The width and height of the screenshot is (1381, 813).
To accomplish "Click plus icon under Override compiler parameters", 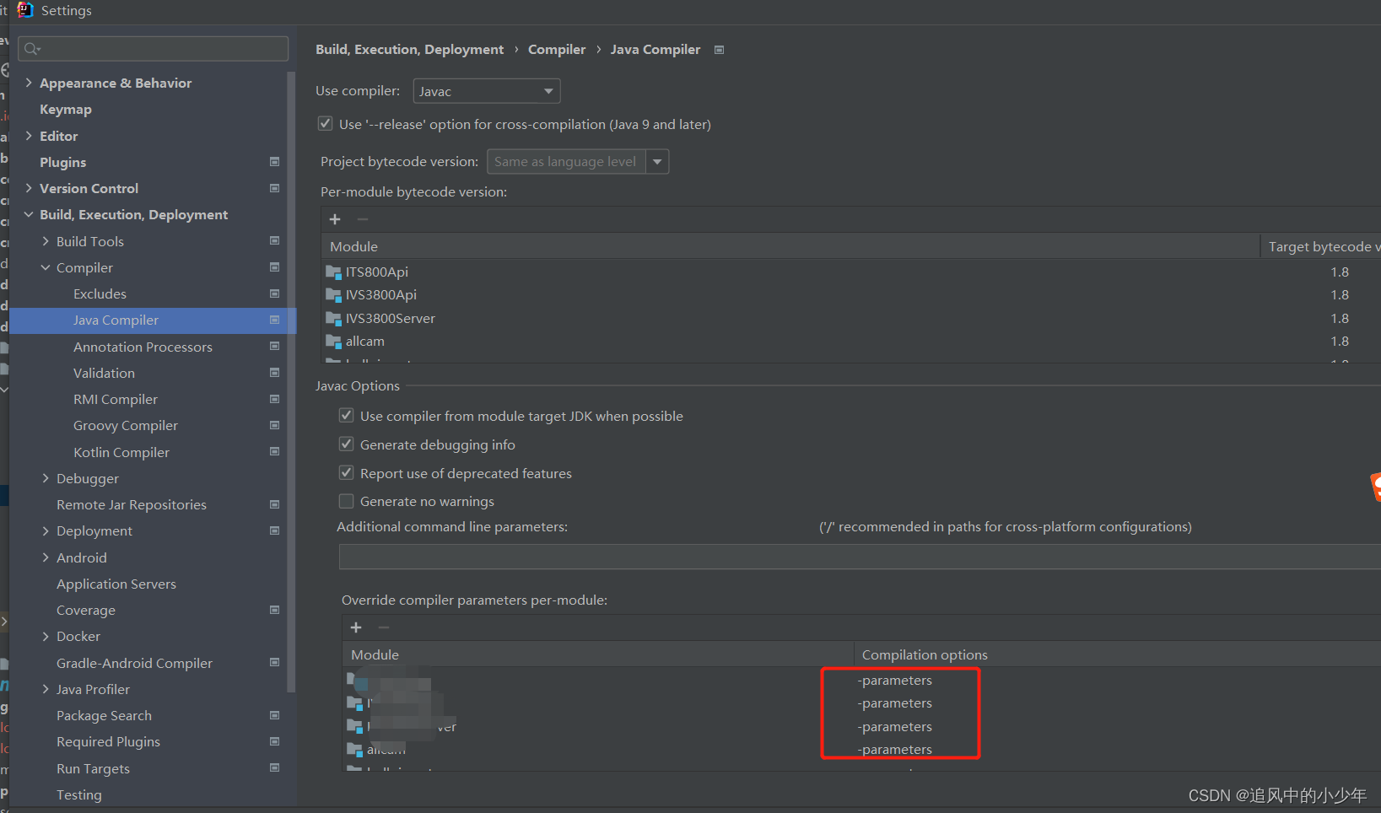I will coord(356,627).
